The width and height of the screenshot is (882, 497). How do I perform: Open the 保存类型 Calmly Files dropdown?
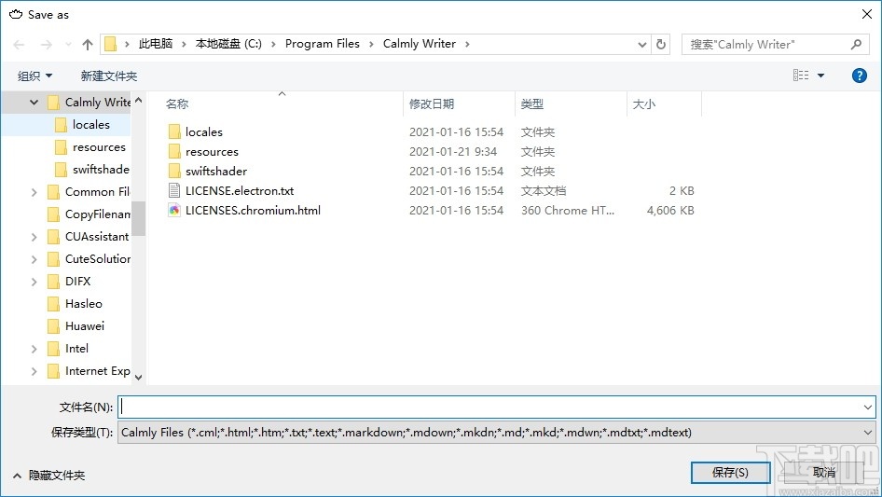[x=496, y=433]
